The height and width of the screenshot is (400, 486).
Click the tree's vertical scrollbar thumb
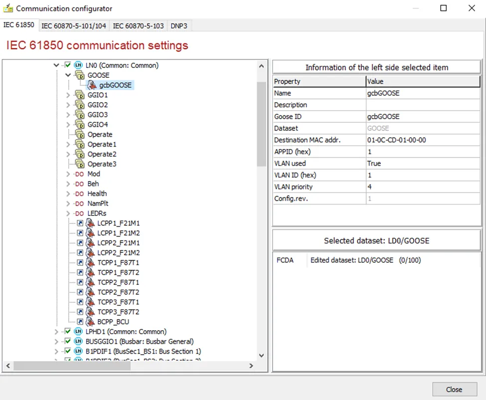[261, 124]
